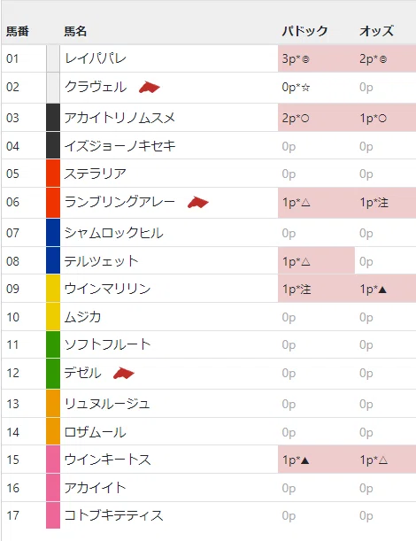Select the blue frame swatch for シャムロックヒル
Screen dimensions: 416x541
click(53, 233)
